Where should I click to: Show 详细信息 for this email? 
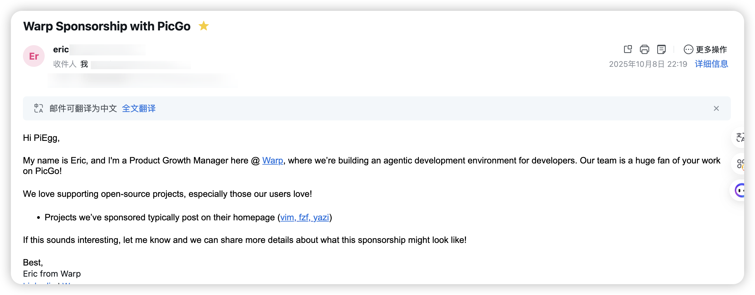point(711,64)
